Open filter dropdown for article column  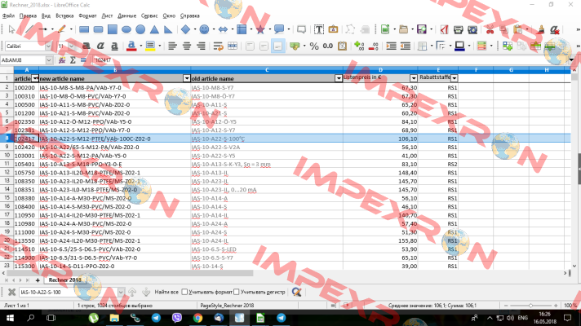pyautogui.click(x=35, y=78)
